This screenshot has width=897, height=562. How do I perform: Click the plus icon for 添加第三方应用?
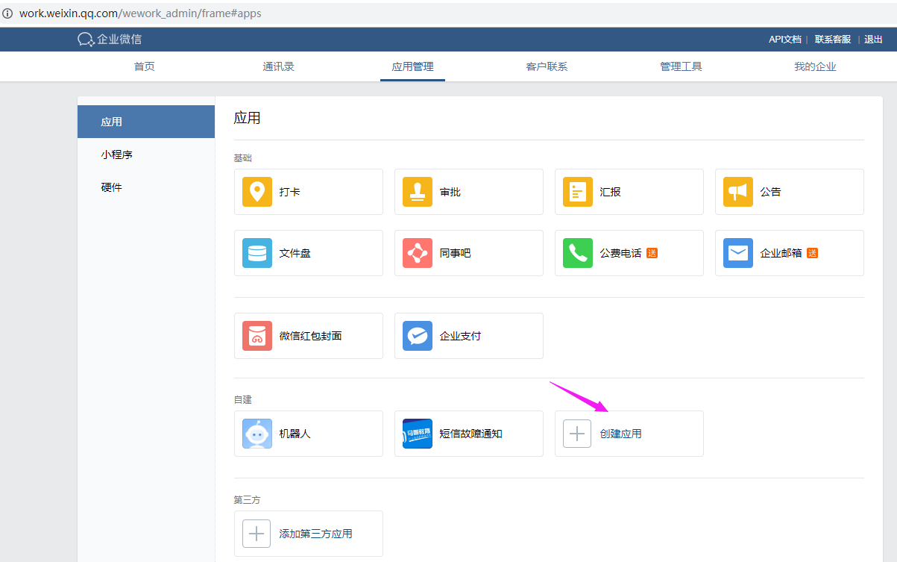tap(256, 534)
